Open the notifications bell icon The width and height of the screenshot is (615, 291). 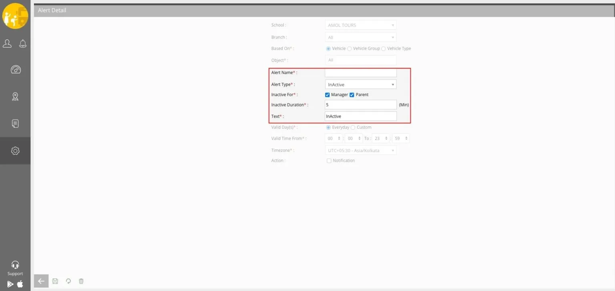tap(23, 44)
